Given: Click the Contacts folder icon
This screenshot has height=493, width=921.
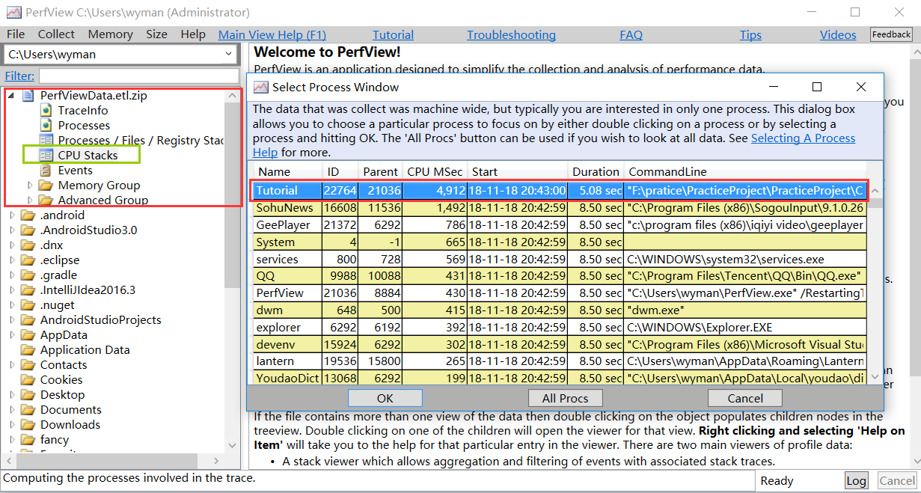Looking at the screenshot, I should 28,365.
